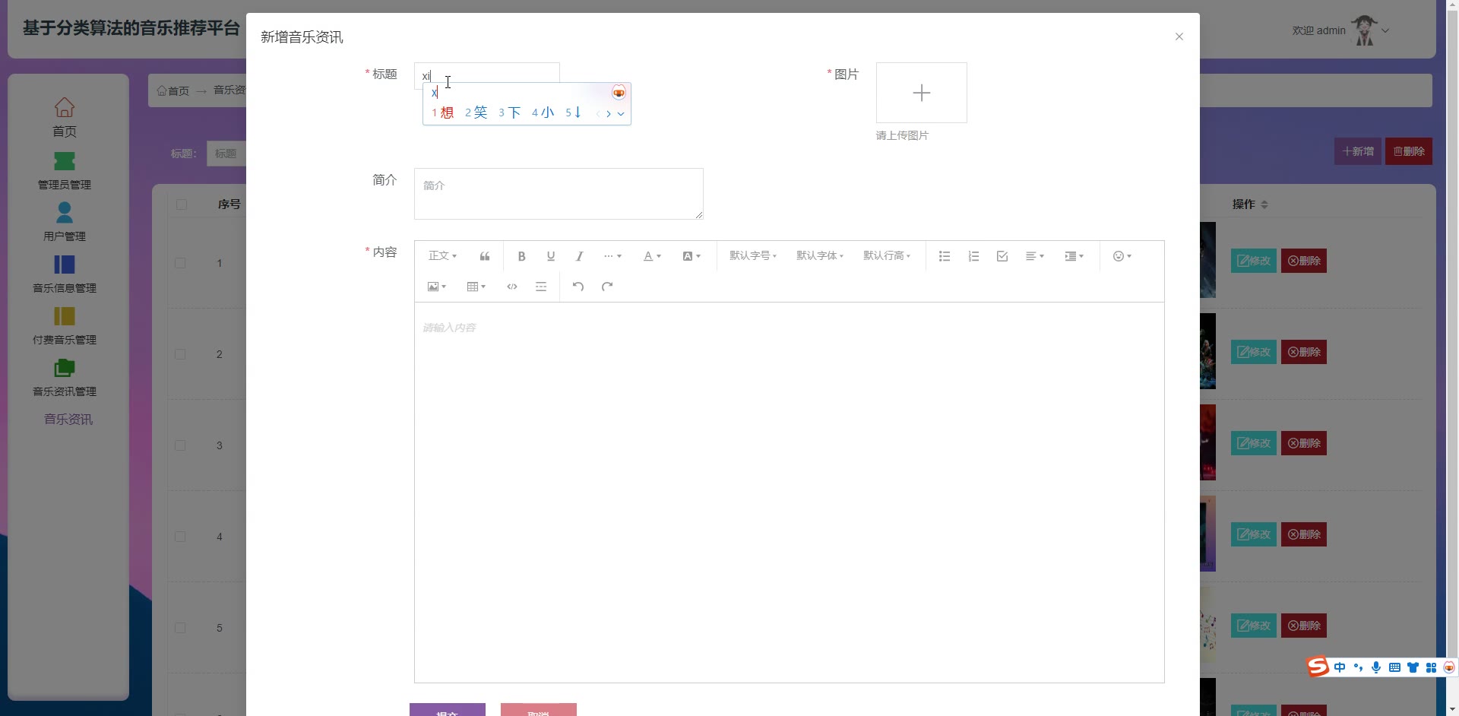Tick the checkbox for row 4
The image size is (1459, 716).
(180, 537)
